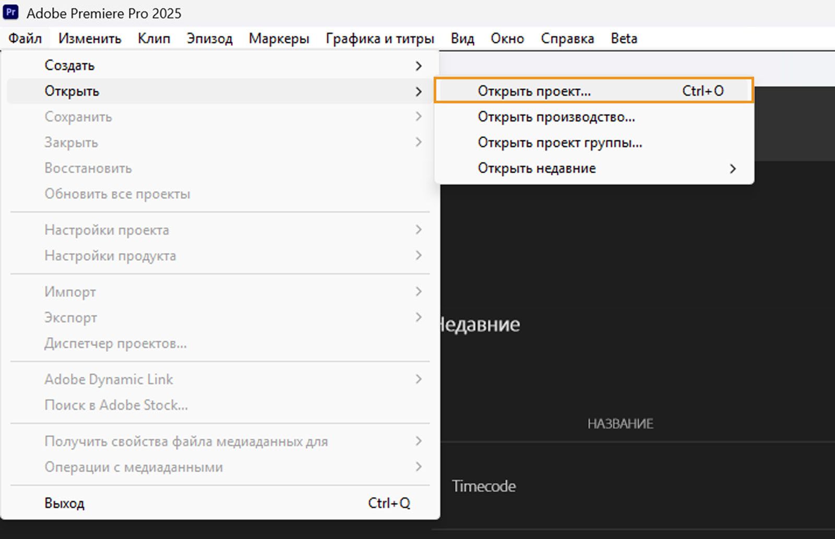
Task: Click the Premiere Pro app icon
Action: tap(11, 13)
